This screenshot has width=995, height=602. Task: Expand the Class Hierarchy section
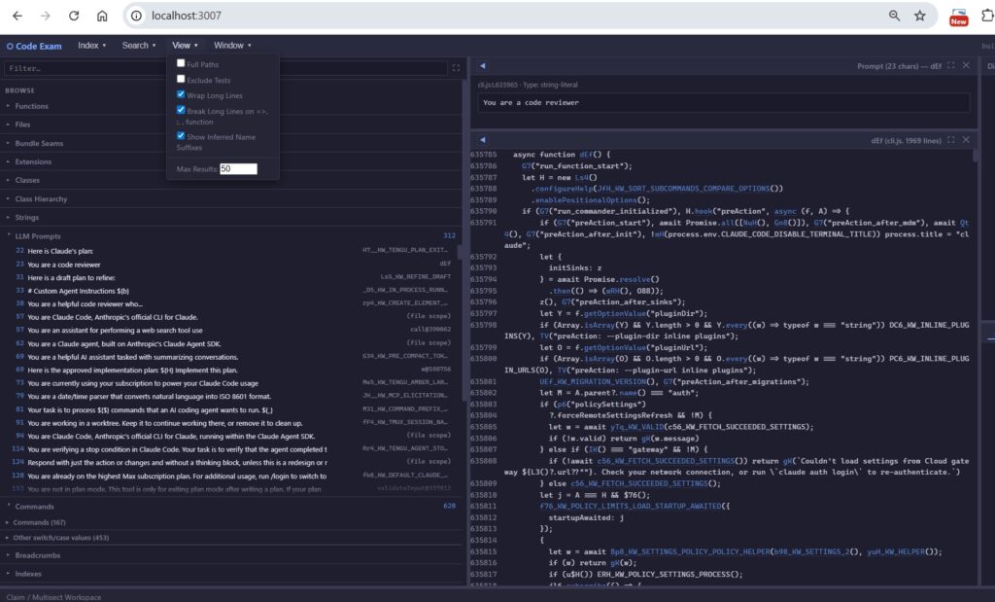click(x=41, y=198)
